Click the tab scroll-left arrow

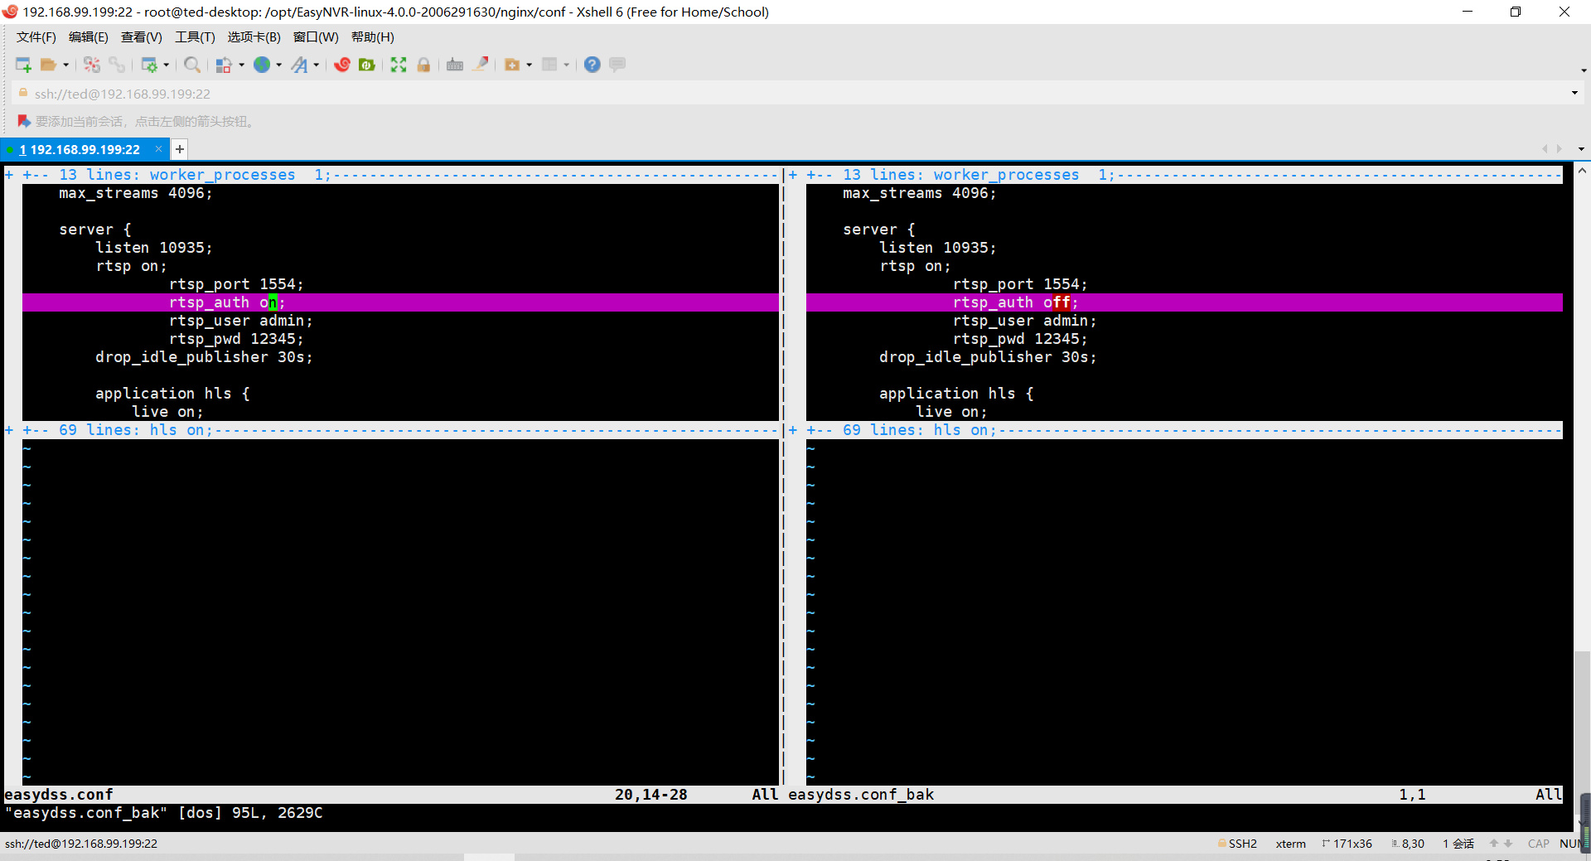[1545, 149]
